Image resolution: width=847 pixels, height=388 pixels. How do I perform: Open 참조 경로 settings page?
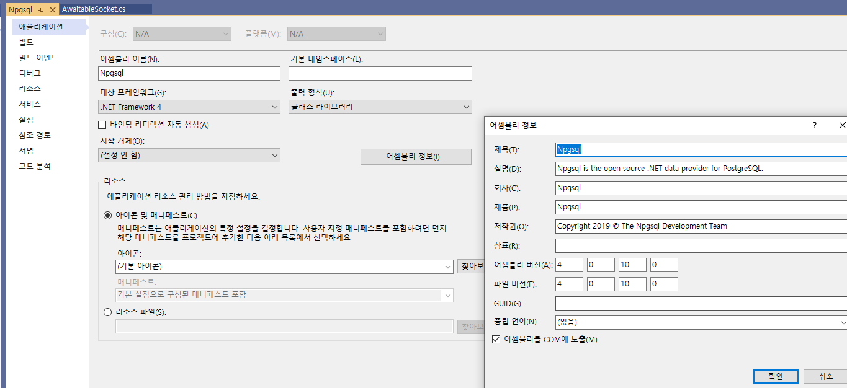click(35, 135)
